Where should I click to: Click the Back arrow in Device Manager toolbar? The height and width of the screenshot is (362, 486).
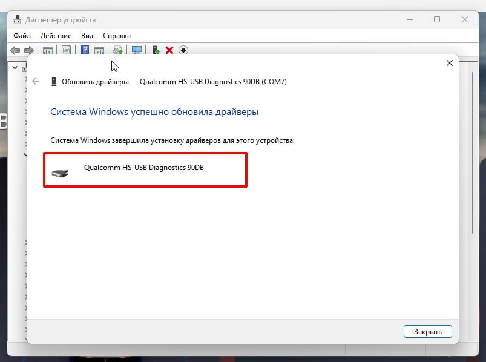pos(15,50)
